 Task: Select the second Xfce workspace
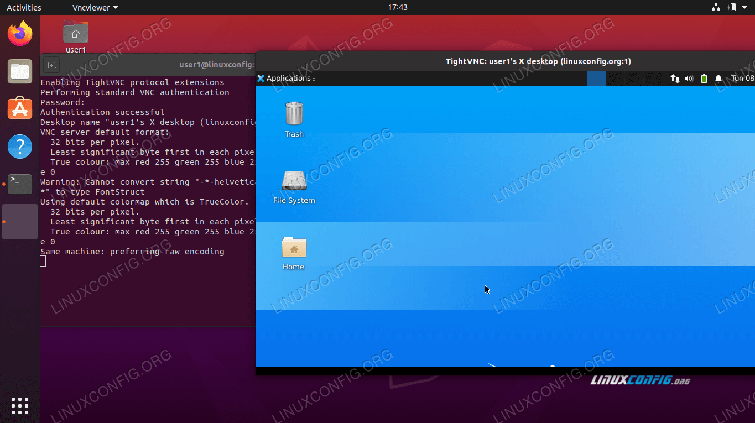[616, 79]
